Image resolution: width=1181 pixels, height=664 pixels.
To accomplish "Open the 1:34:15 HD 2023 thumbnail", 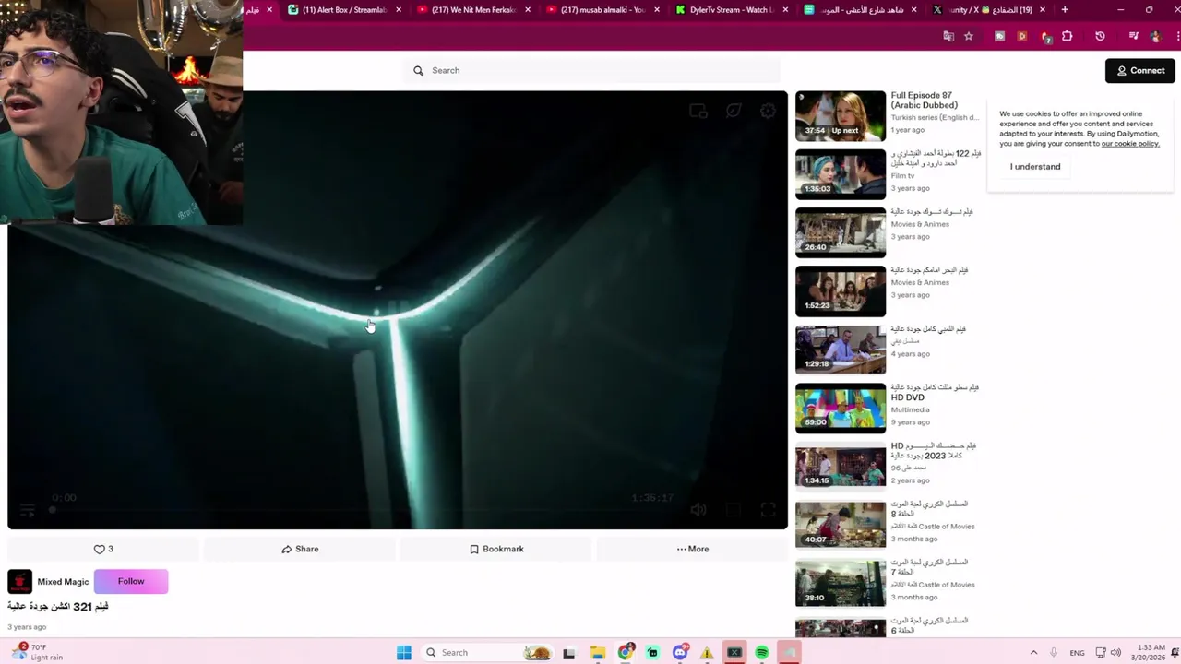I will (x=841, y=466).
